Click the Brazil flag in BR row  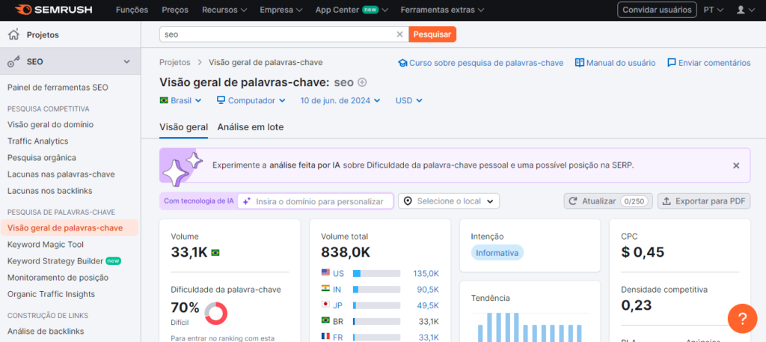325,321
